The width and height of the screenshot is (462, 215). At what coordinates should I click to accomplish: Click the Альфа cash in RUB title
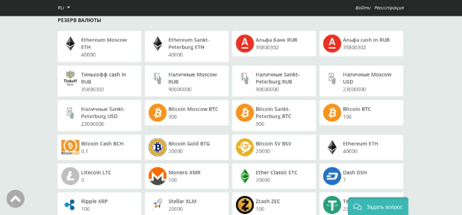coord(366,40)
